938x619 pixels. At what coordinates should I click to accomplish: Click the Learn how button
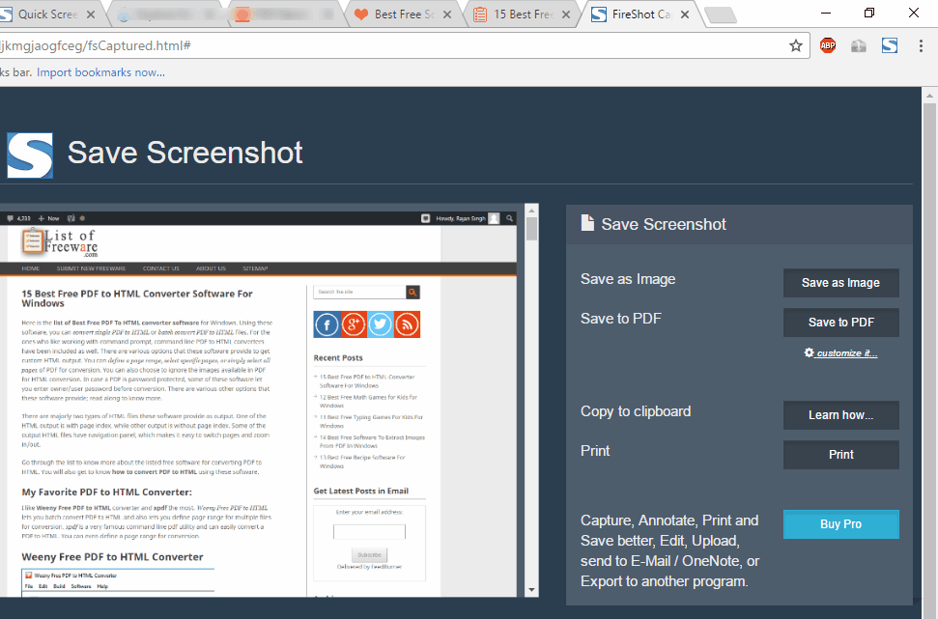(x=841, y=415)
